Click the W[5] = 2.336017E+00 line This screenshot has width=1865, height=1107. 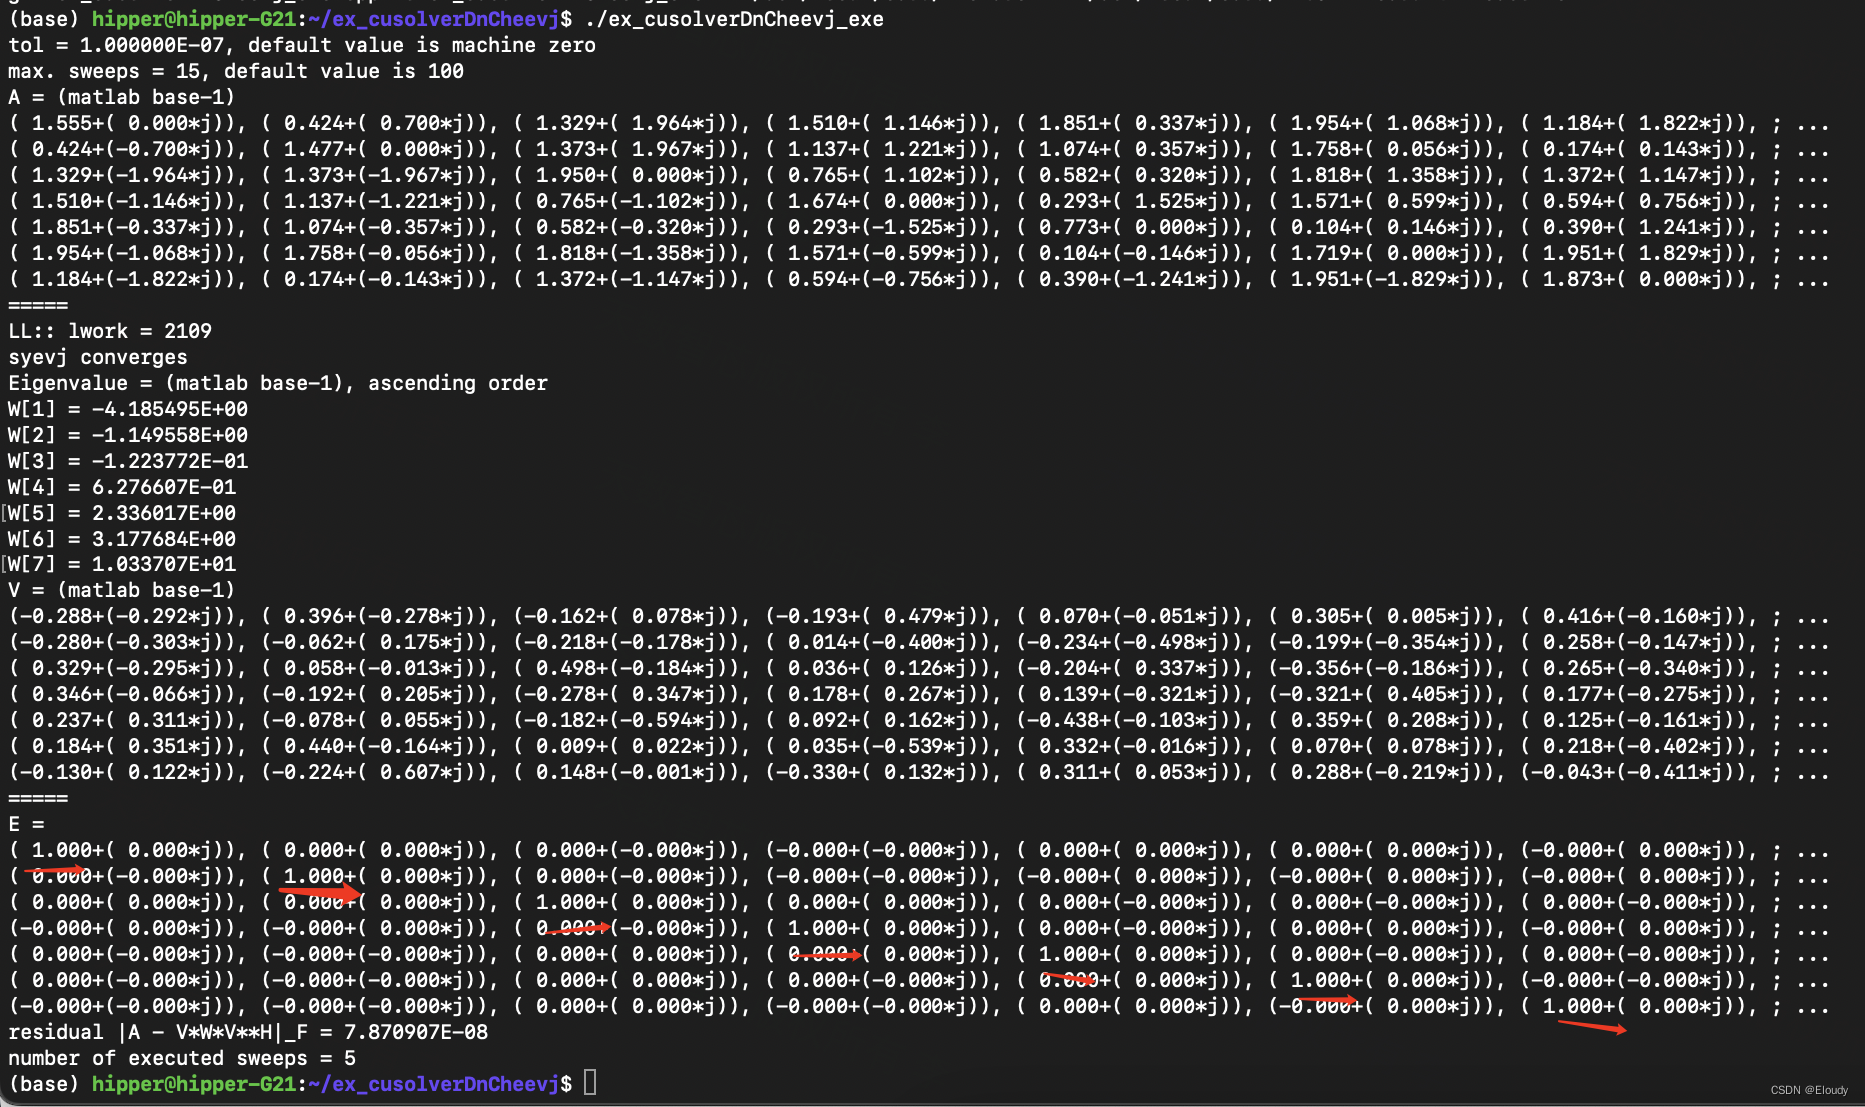122,513
